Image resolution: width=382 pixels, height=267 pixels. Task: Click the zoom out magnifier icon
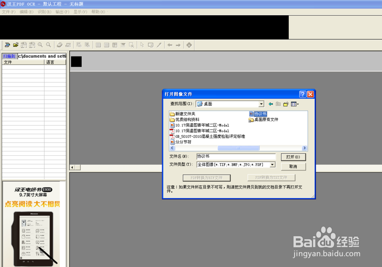(x=49, y=45)
